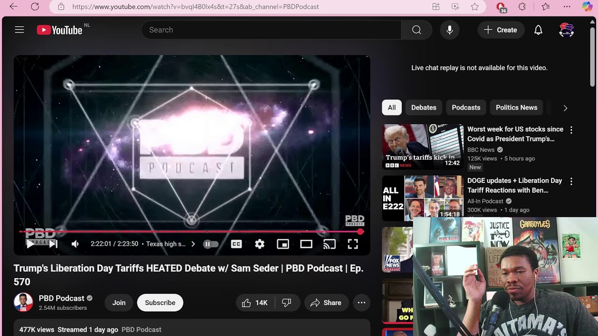Enter full screen mode
Image resolution: width=598 pixels, height=336 pixels.
pos(353,244)
